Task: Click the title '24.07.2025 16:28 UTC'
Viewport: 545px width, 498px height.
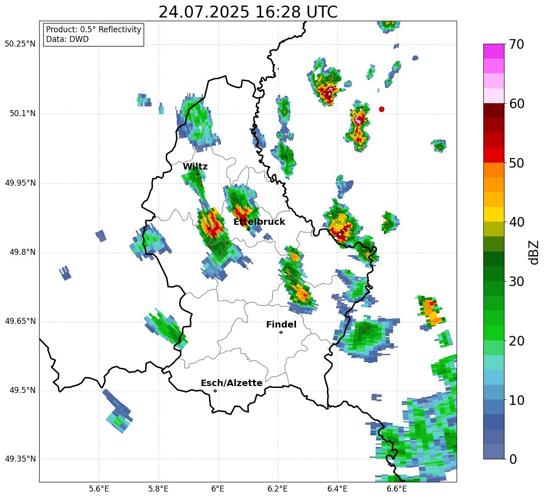Action: tap(248, 12)
